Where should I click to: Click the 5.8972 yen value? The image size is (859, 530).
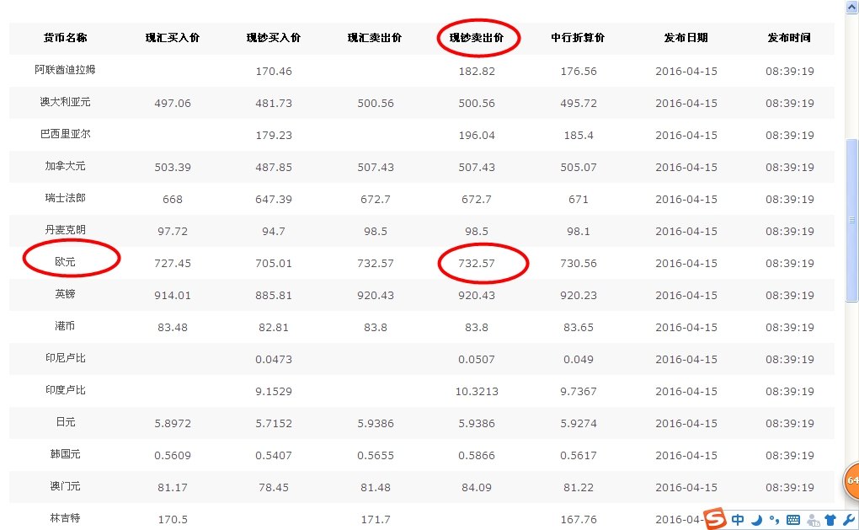[173, 424]
